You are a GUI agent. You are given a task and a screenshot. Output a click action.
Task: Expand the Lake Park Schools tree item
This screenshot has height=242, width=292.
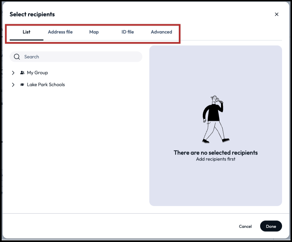[x=13, y=84]
